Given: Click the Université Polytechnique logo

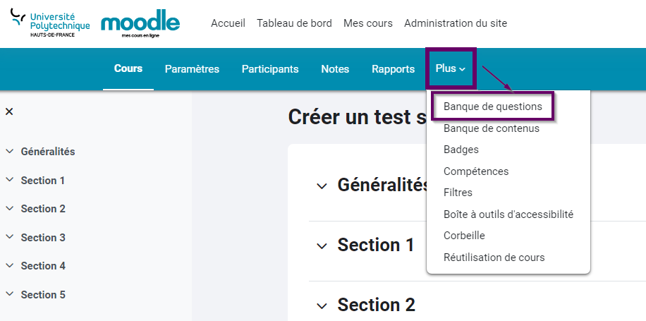Looking at the screenshot, I should coord(50,23).
